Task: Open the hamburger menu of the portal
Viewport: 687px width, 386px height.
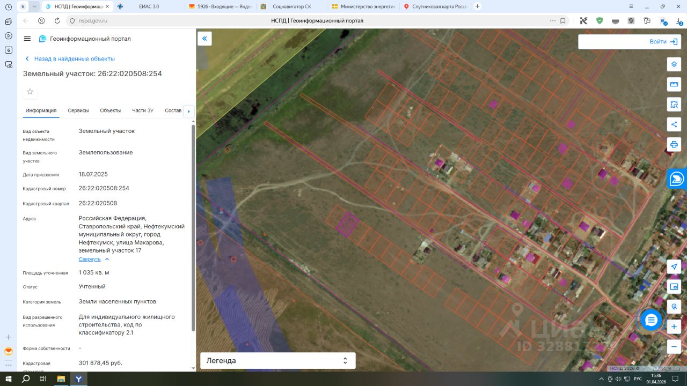Action: [x=27, y=39]
